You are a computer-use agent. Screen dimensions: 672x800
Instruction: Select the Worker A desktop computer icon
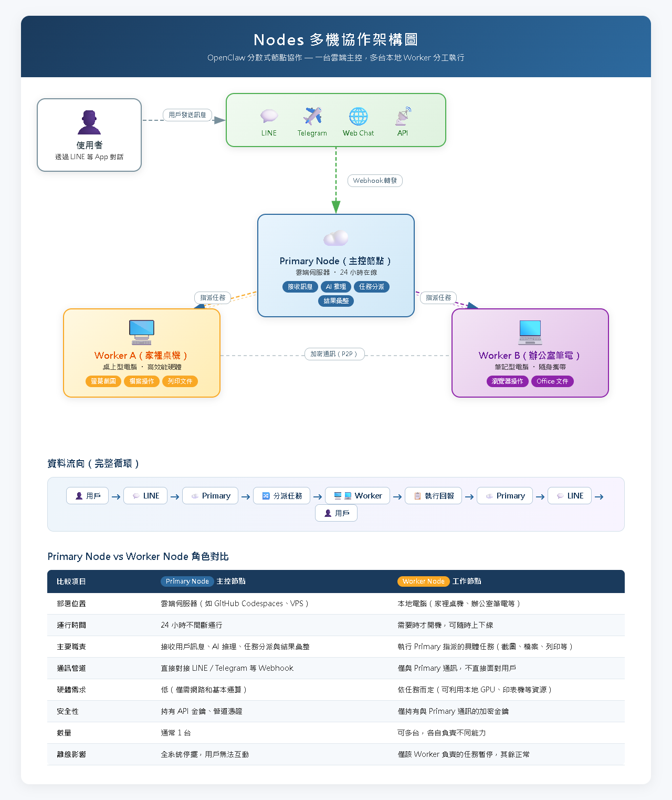[142, 333]
